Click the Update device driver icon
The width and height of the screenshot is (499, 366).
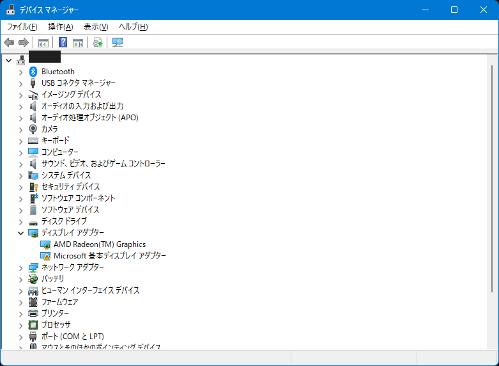click(x=97, y=42)
